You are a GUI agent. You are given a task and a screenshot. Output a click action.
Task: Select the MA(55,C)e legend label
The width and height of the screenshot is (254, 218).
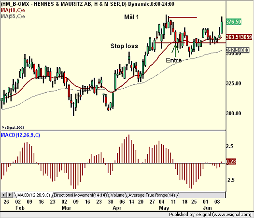pos(13,16)
